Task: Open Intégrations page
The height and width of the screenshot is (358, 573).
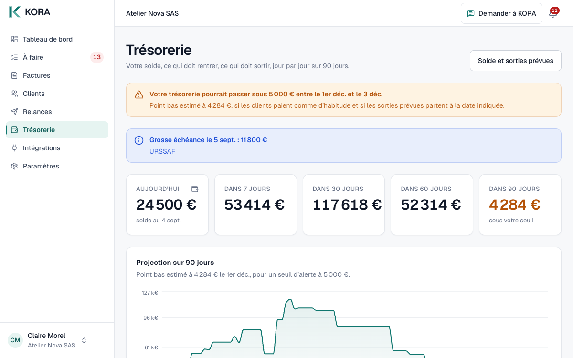Action: [x=57, y=148]
